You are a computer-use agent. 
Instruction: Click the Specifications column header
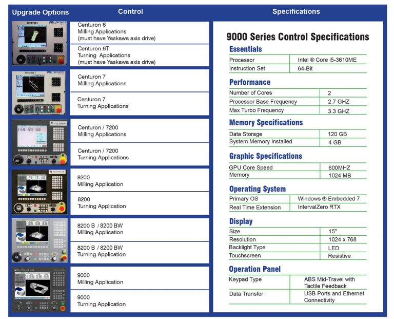pos(296,12)
